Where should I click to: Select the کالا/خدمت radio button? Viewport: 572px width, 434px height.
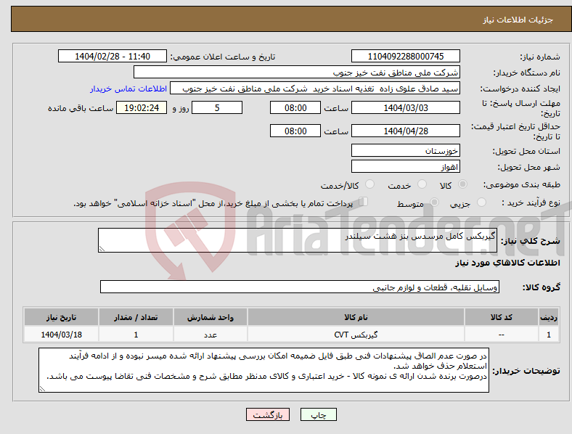pyautogui.click(x=370, y=184)
